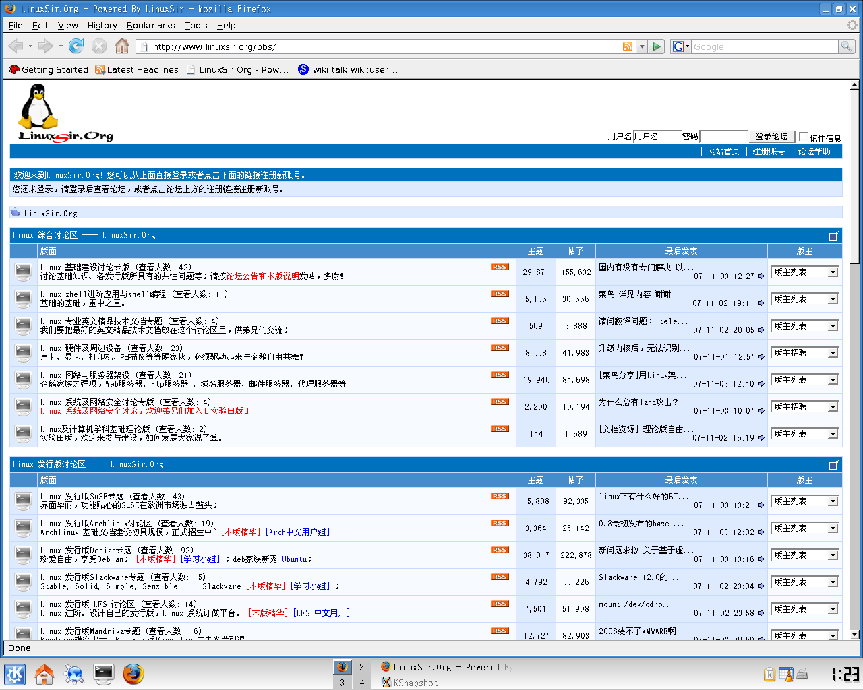863x690 pixels.
Task: Click the 用户名 username input field
Action: click(x=657, y=137)
